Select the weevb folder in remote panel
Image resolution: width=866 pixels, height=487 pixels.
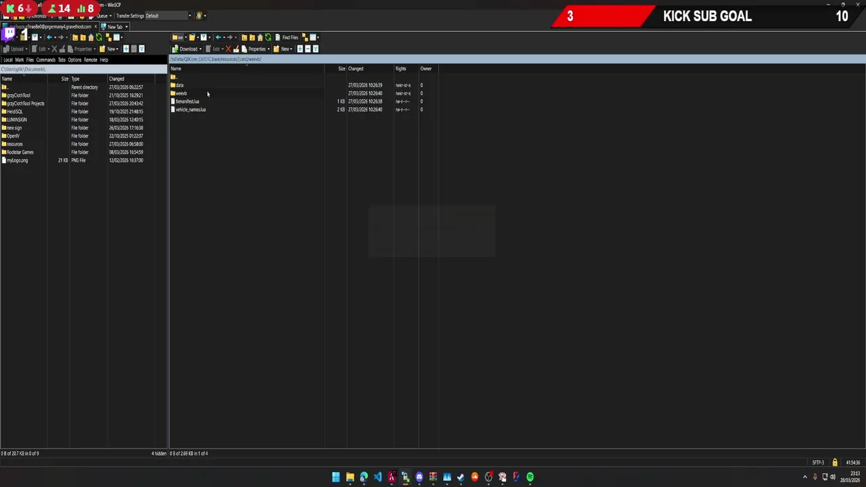tap(181, 93)
